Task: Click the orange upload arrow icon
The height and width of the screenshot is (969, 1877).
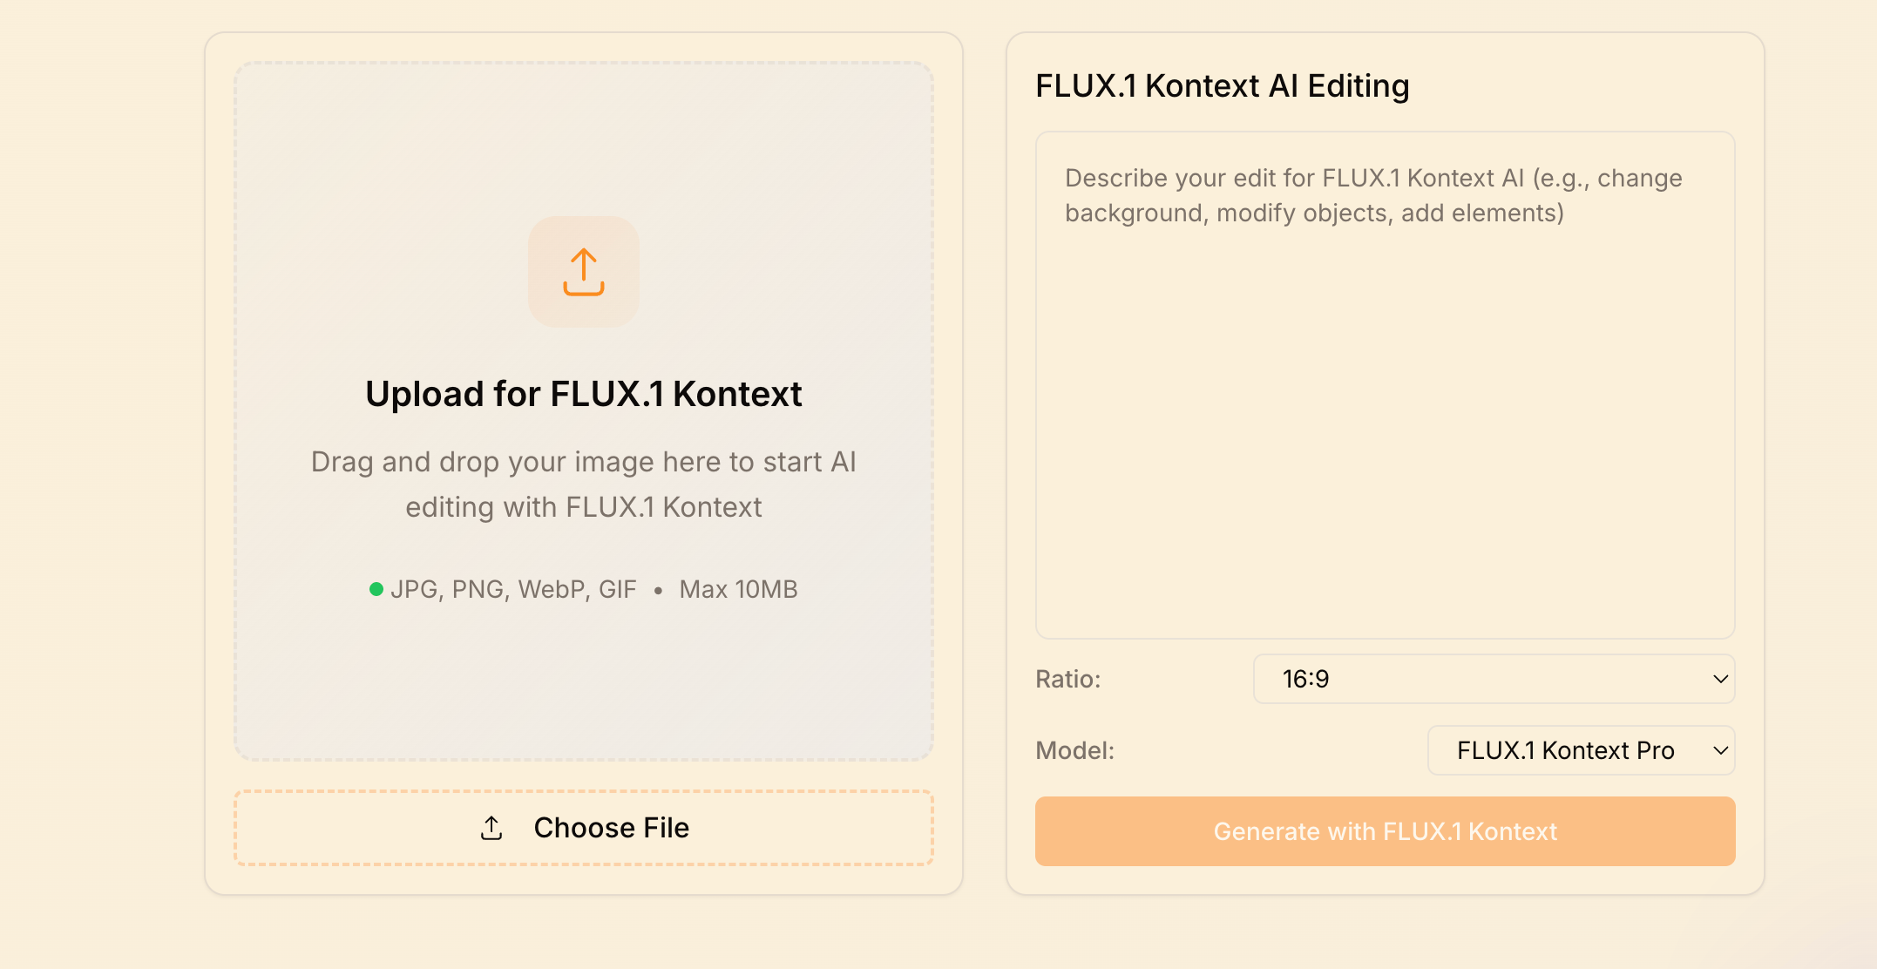Action: coord(584,272)
